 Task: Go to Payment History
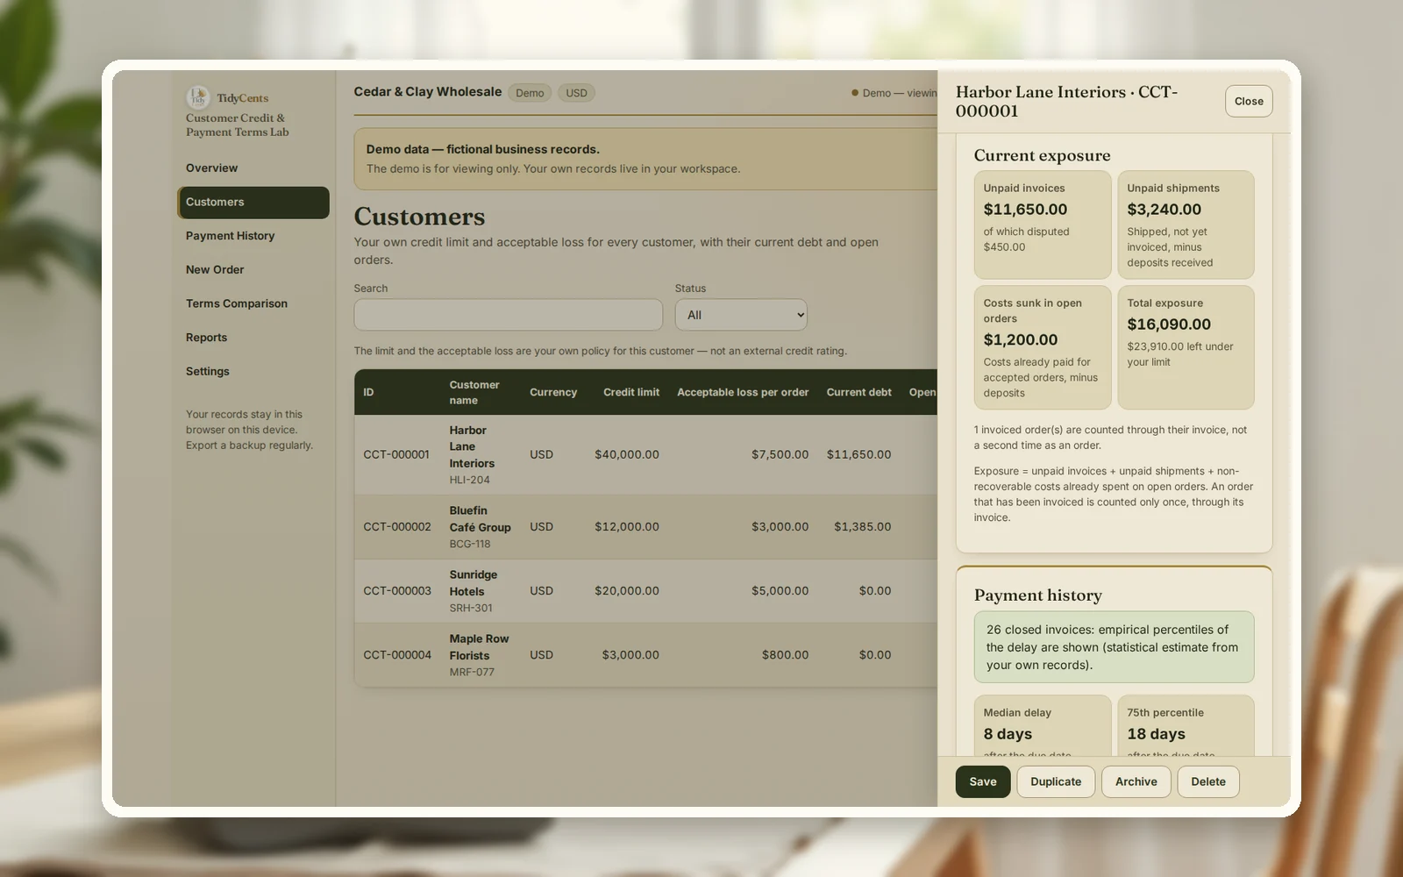click(253, 236)
